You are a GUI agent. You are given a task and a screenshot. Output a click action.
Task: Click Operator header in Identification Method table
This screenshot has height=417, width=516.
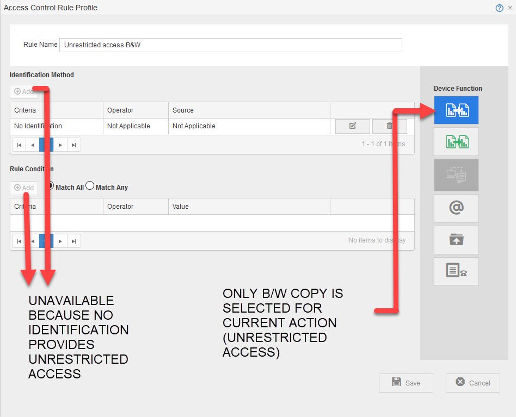click(x=136, y=110)
